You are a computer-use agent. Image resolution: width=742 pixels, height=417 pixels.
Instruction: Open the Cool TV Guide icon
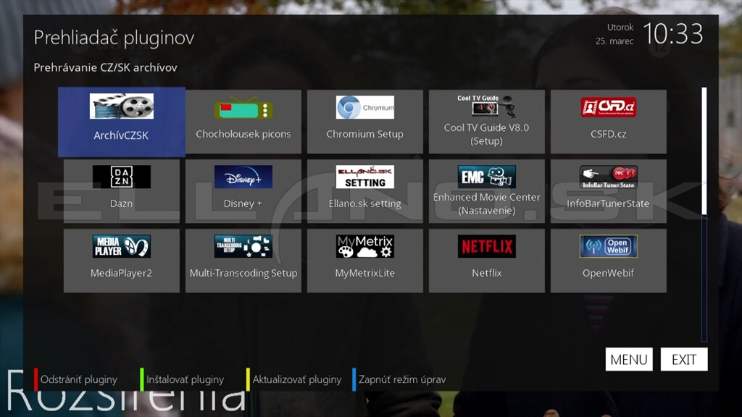(486, 106)
